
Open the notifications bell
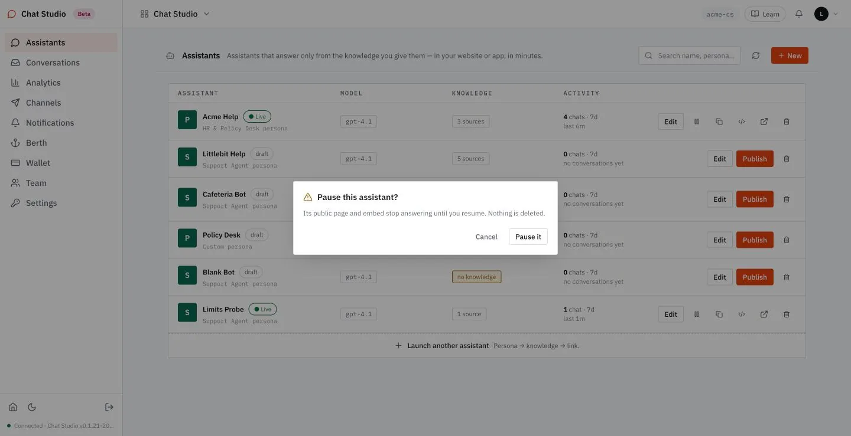tap(799, 14)
